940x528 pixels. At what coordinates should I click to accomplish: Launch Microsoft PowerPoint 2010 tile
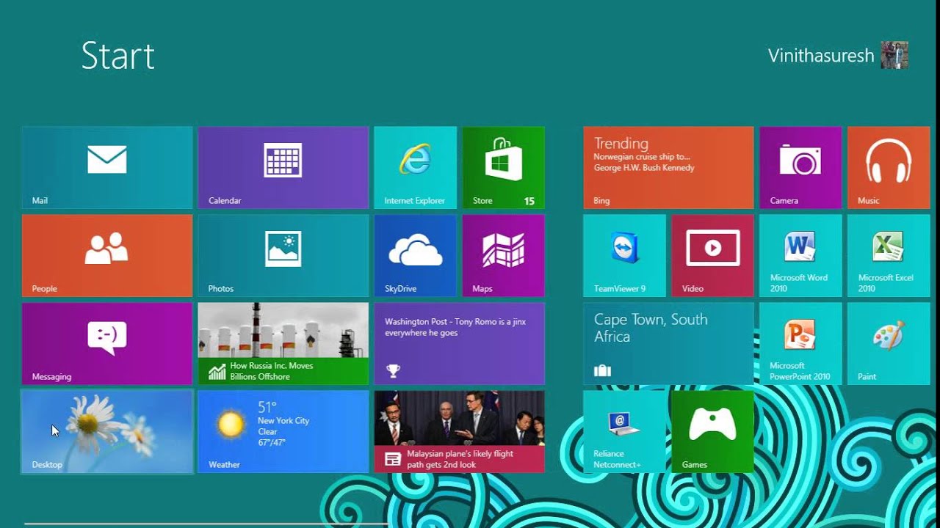(x=800, y=344)
